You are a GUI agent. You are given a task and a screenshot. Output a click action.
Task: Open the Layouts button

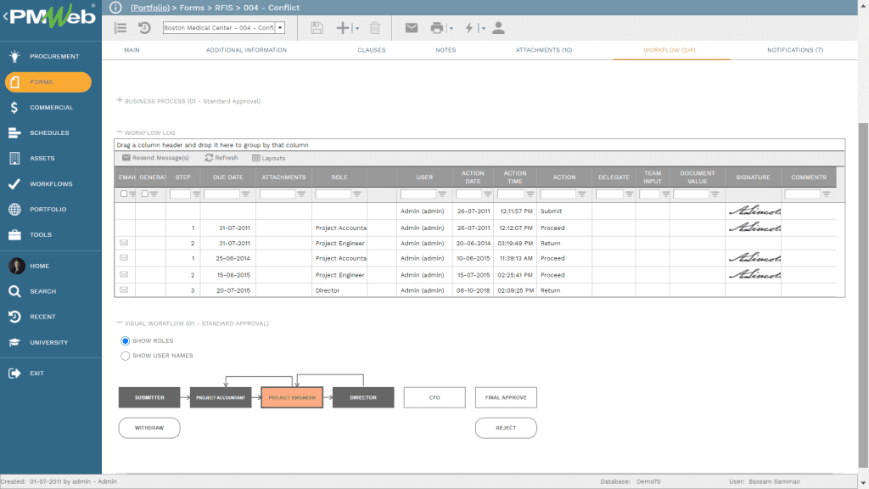pos(269,158)
